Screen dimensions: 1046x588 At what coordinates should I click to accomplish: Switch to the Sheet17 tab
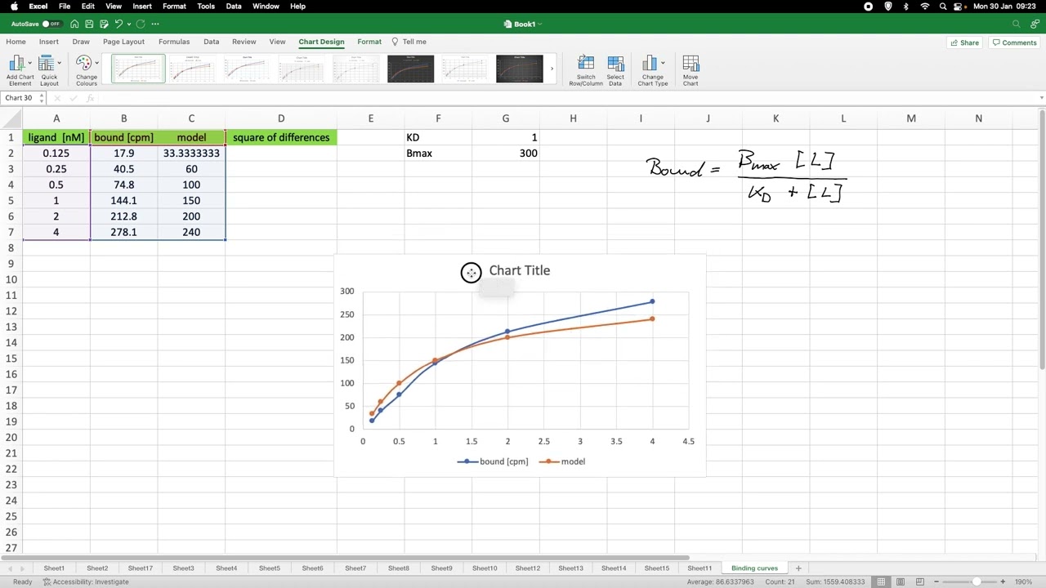pos(140,568)
